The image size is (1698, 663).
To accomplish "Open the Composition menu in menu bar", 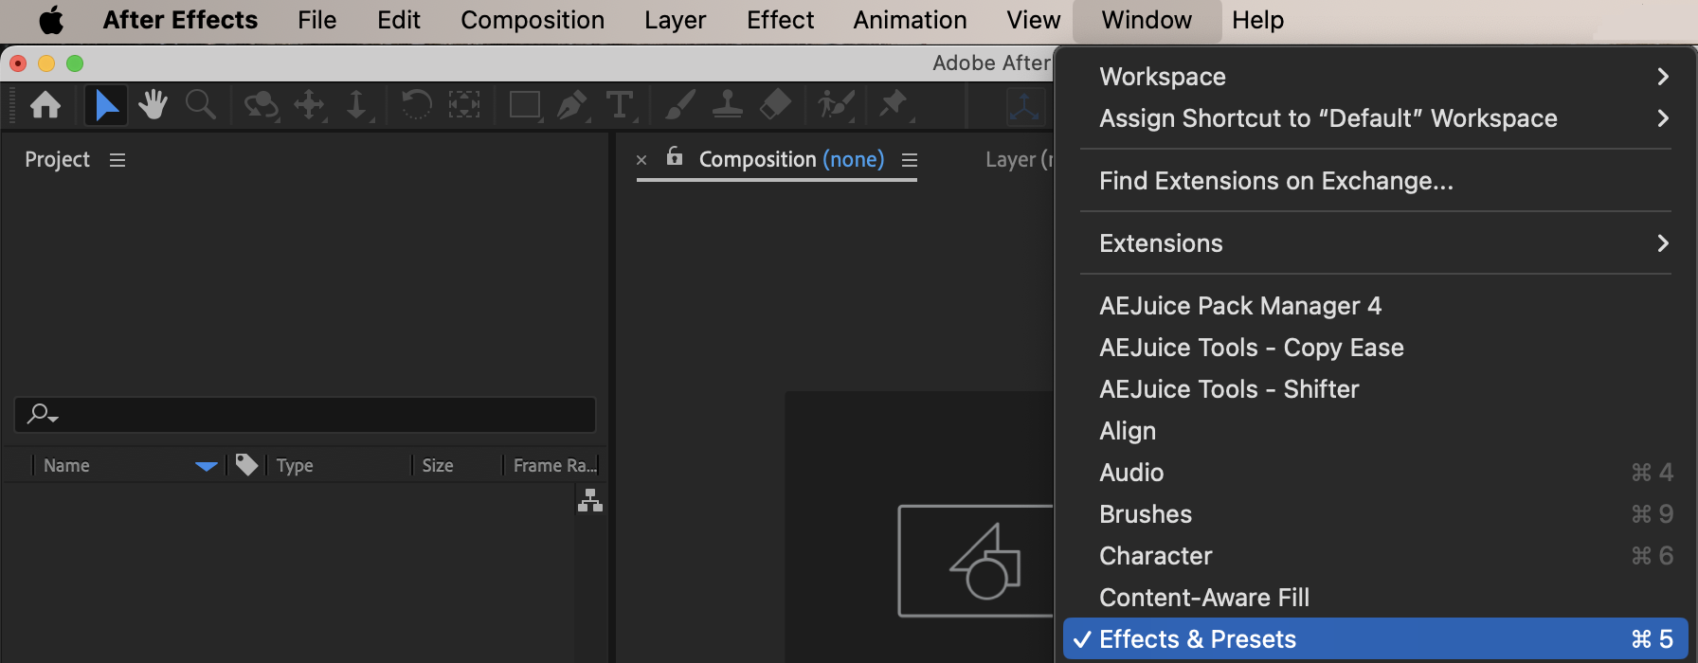I will pyautogui.click(x=532, y=20).
